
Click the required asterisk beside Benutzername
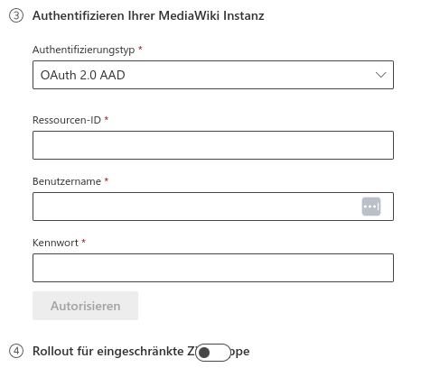pyautogui.click(x=107, y=180)
